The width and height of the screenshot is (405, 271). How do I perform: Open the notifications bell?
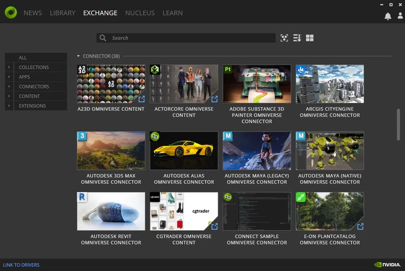click(x=388, y=16)
